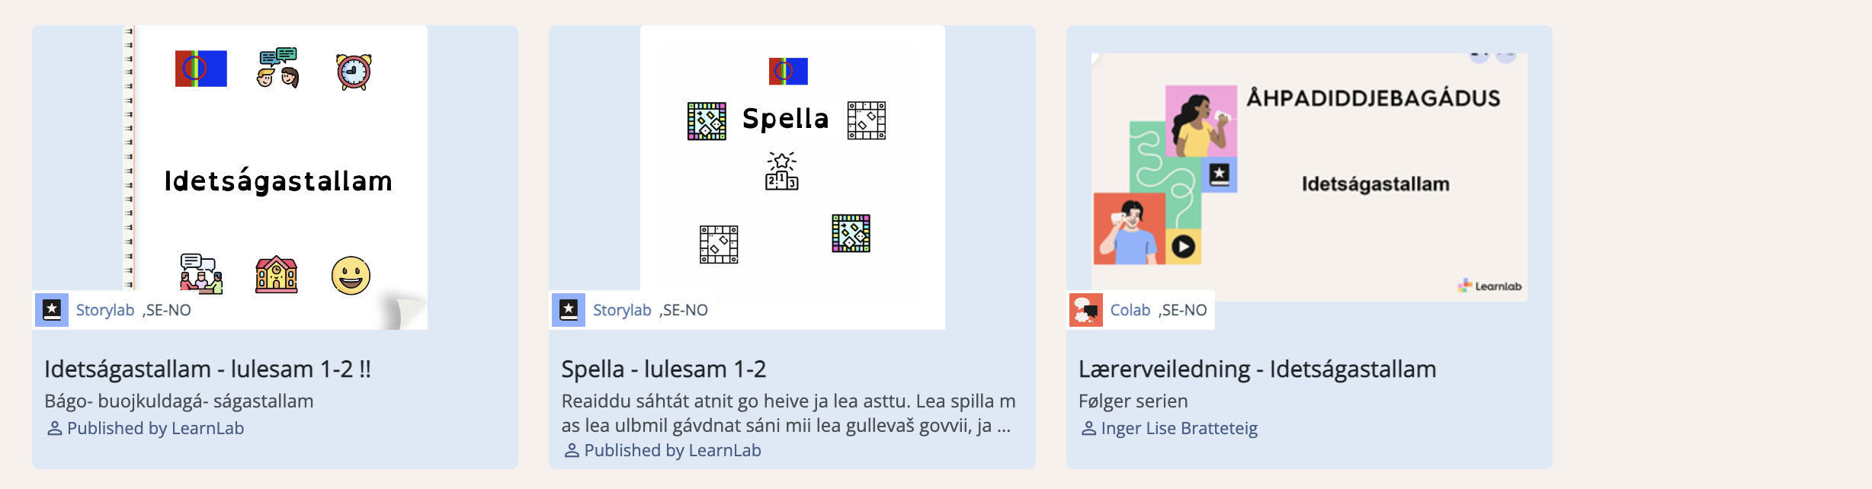Click the Sami flag on Spella cover

click(x=788, y=72)
